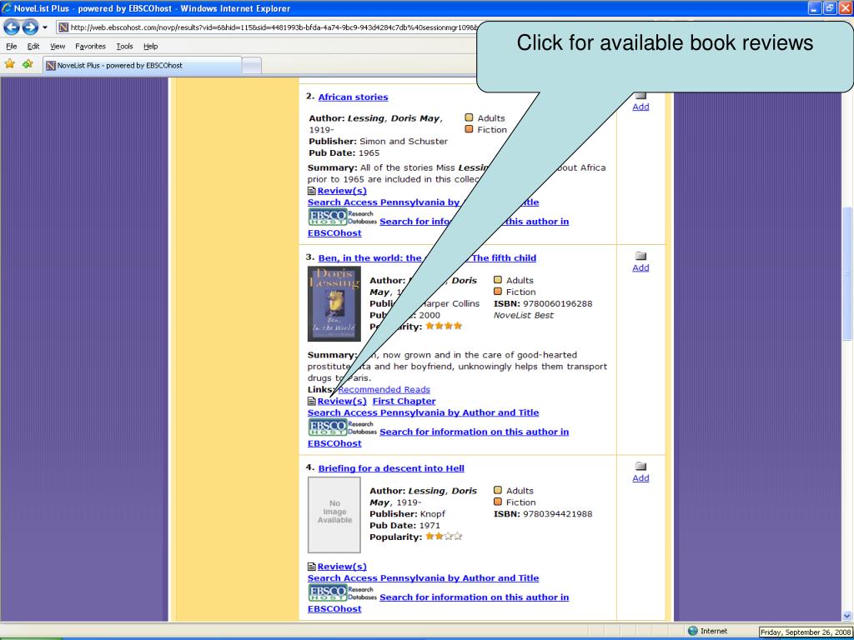Click the popularity stars for Ben, in the world
The width and height of the screenshot is (854, 640).
click(444, 326)
